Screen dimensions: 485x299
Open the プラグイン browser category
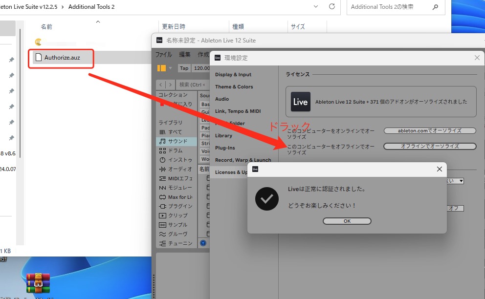pyautogui.click(x=176, y=206)
